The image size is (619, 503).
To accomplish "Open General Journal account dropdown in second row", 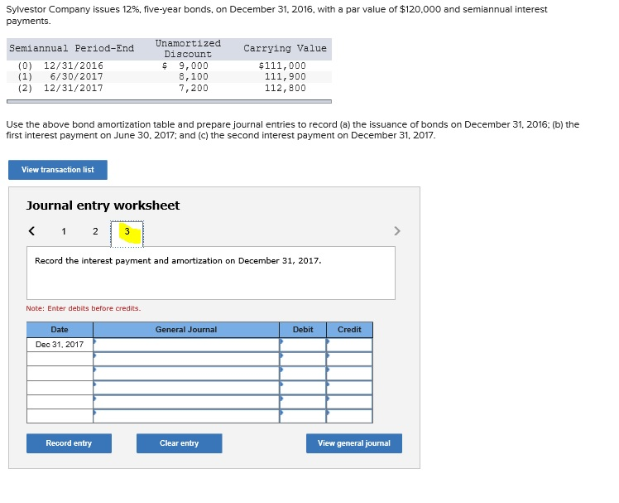I will pyautogui.click(x=186, y=359).
